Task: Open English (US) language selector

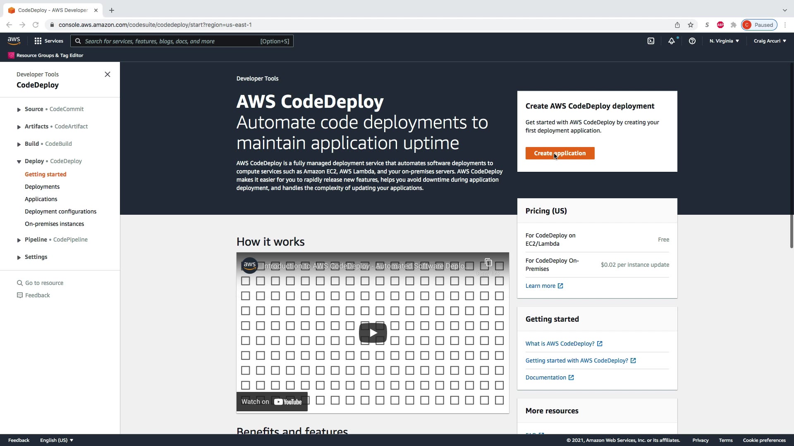Action: coord(57,440)
